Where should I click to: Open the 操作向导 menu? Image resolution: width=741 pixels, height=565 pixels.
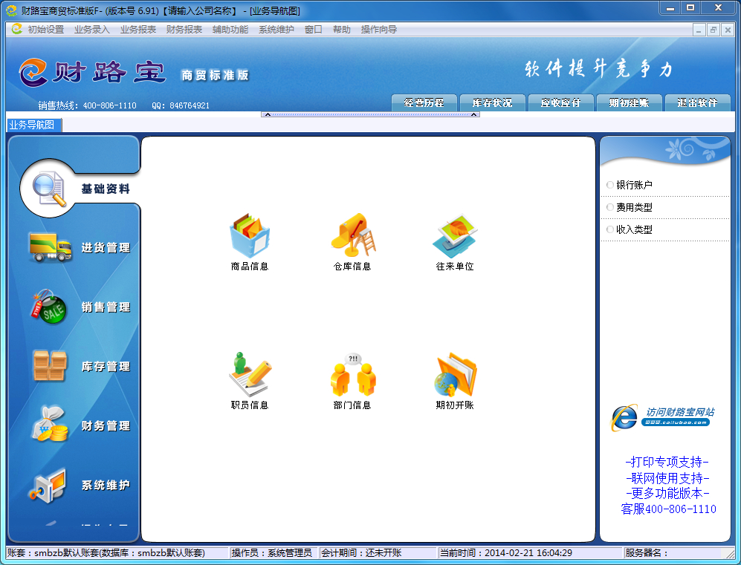(379, 29)
